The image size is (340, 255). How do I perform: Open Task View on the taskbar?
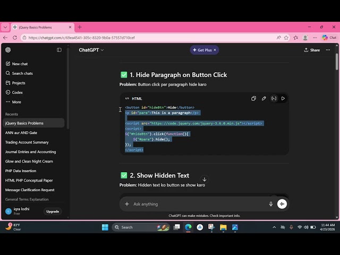pyautogui.click(x=177, y=227)
